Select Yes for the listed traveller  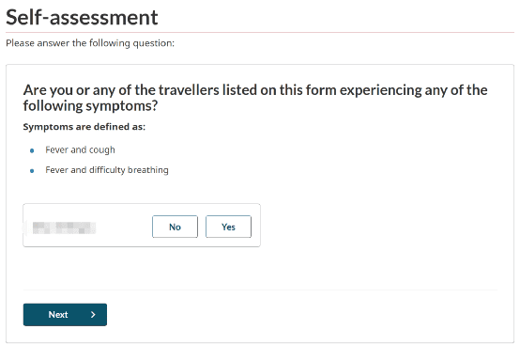point(228,227)
